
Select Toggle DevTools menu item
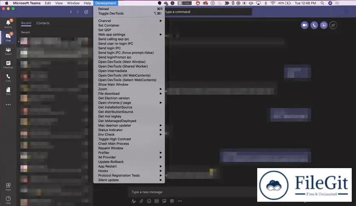[x=129, y=13]
